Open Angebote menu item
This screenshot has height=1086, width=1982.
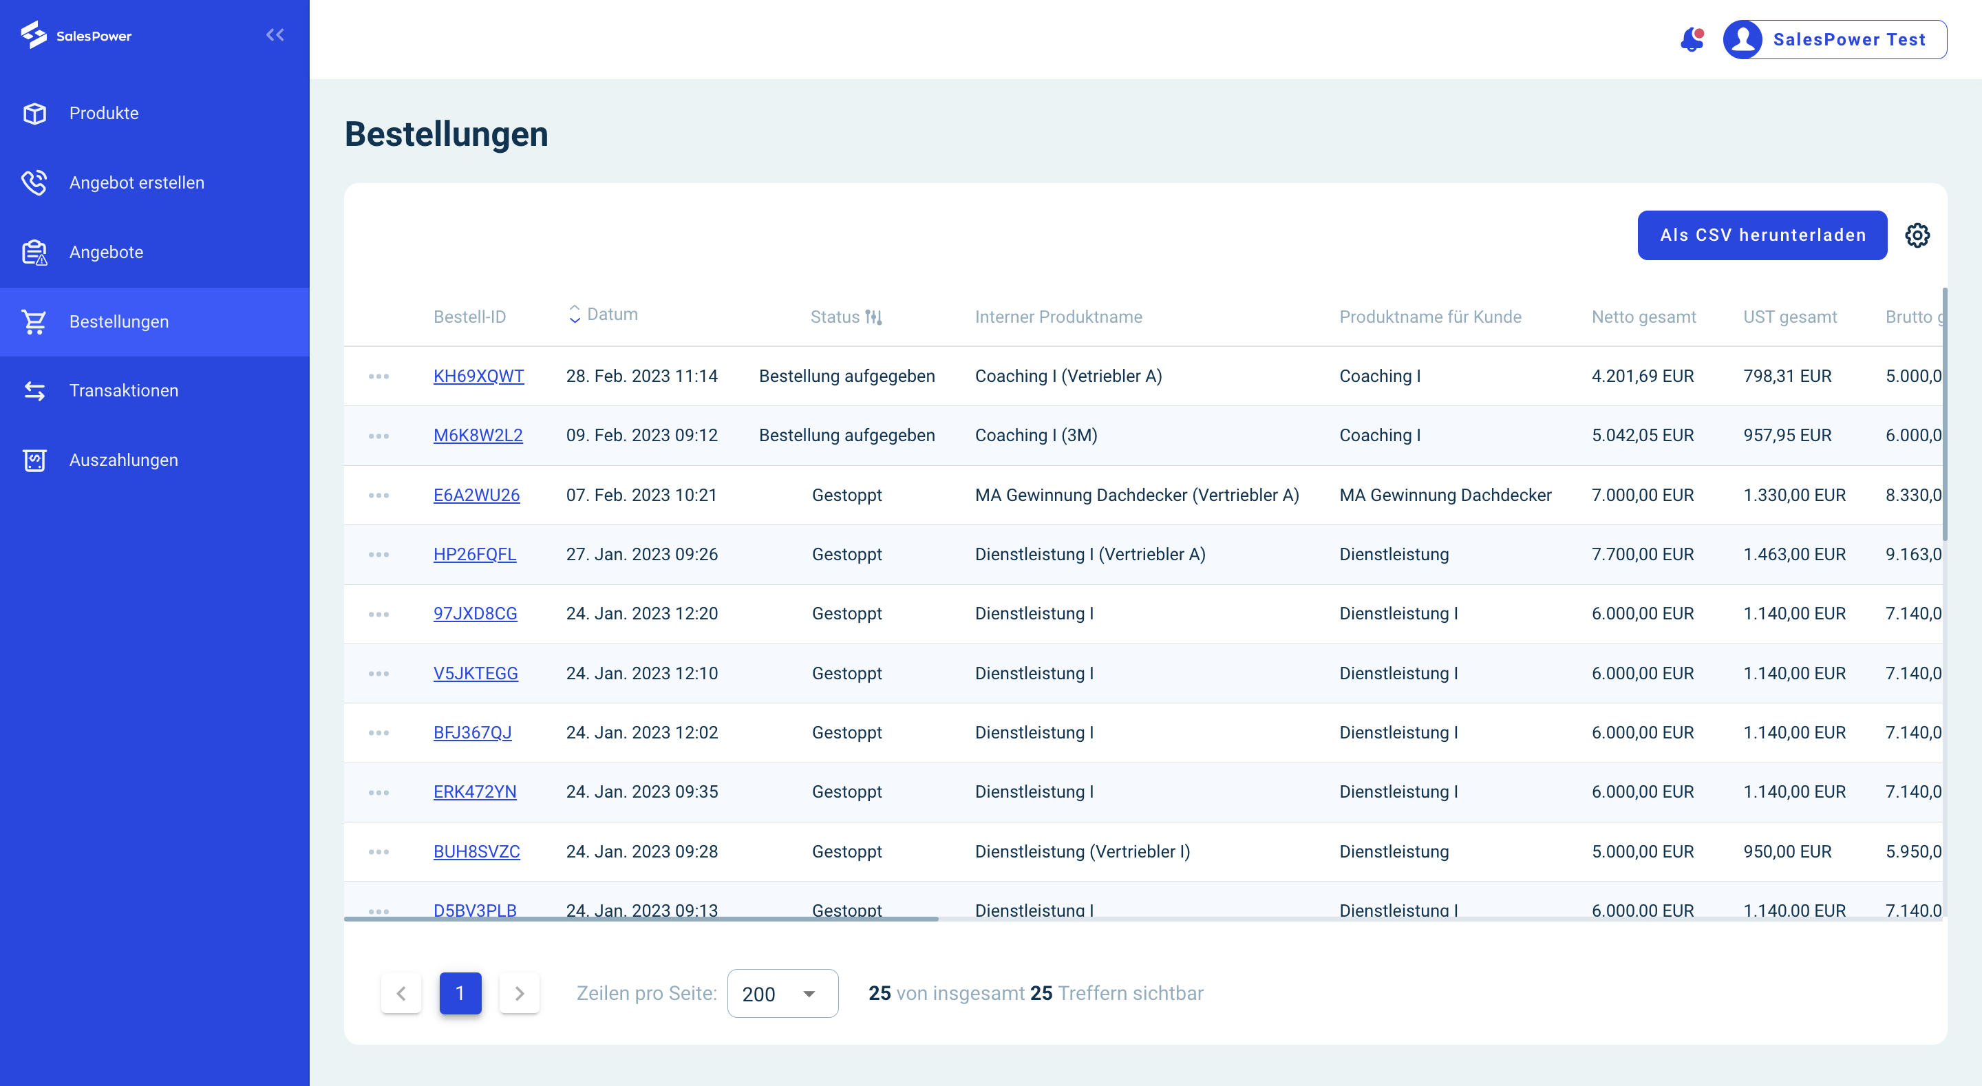click(x=155, y=253)
